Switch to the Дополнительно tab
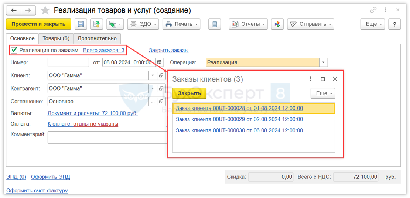Screen dimensions: 410x198 [x=97, y=38]
